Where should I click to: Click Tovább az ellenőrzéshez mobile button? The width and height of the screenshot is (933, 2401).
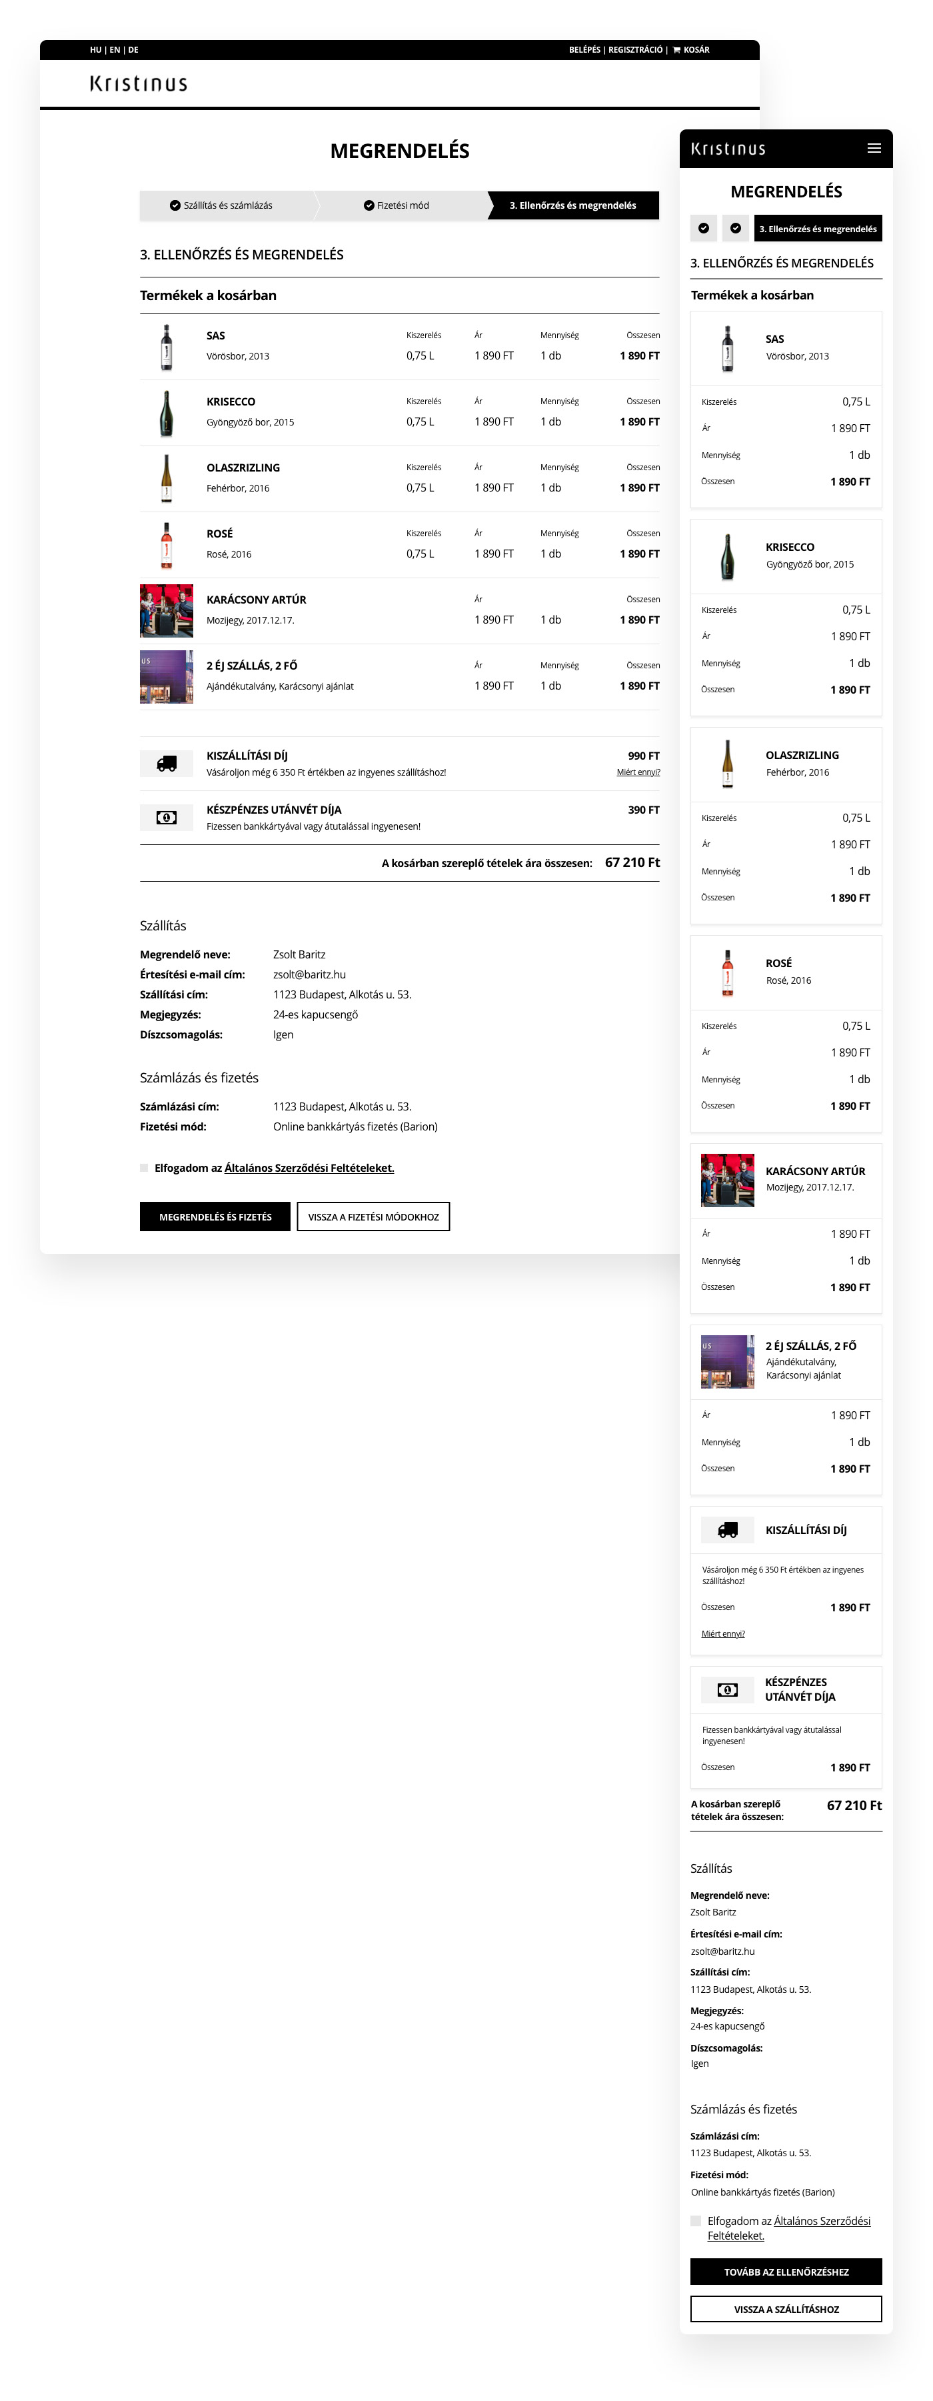pos(786,2272)
